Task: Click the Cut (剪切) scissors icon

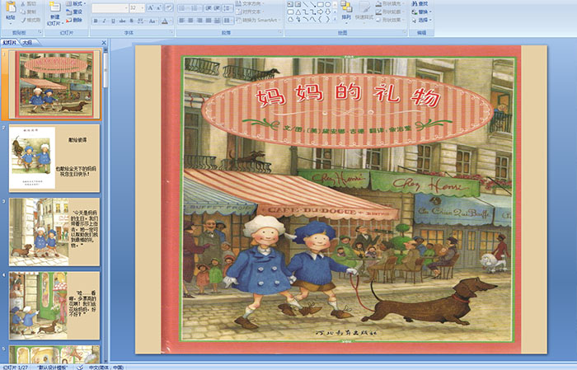Action: pos(23,4)
